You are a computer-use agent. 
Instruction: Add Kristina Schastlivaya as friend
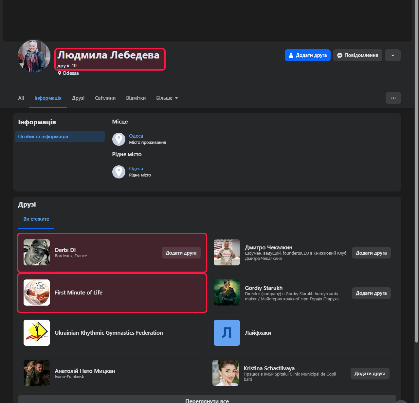tap(370, 374)
